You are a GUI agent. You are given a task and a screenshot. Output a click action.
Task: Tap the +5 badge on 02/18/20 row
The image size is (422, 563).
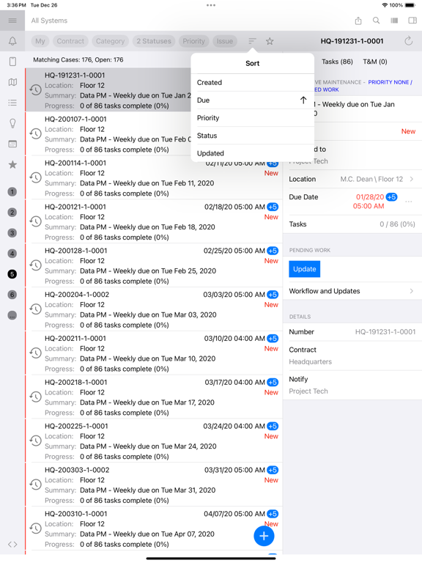click(273, 207)
